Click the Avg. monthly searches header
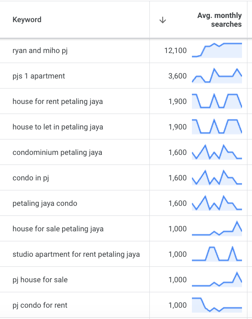This screenshot has height=319, width=252. pyautogui.click(x=219, y=20)
